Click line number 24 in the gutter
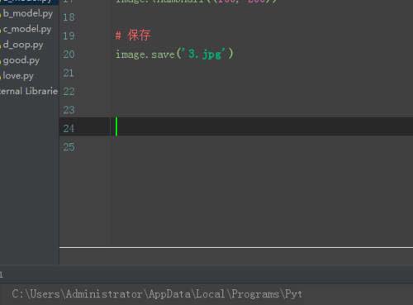The width and height of the screenshot is (413, 305). pyautogui.click(x=69, y=129)
